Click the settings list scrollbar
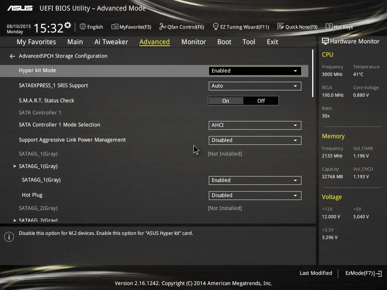Viewport: 387px width, 290px height. [313, 73]
